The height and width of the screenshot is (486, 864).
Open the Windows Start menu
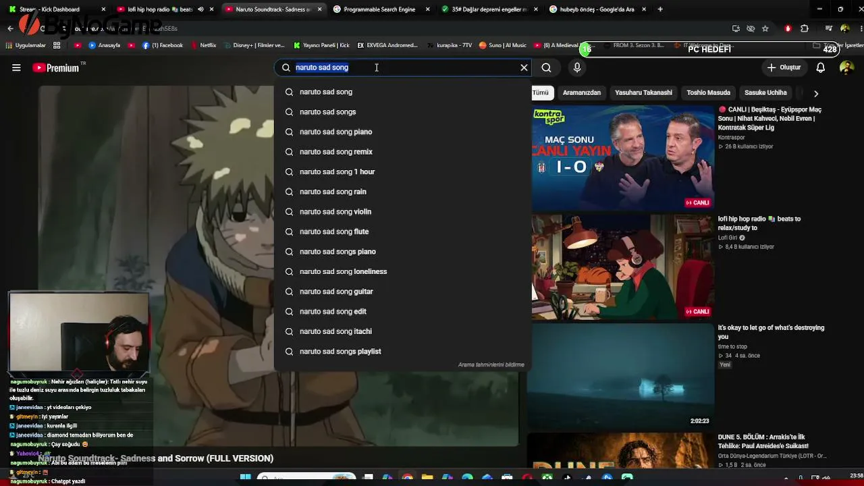pyautogui.click(x=245, y=478)
